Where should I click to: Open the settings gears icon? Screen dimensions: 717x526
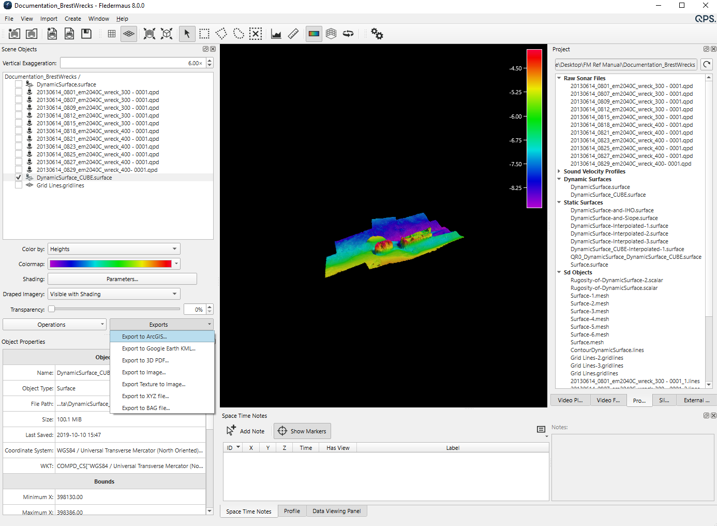point(377,34)
